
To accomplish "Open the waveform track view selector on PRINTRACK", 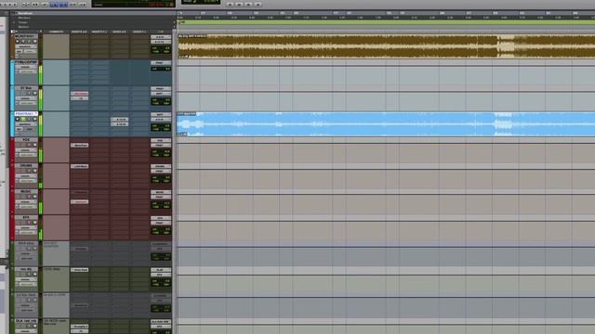I will tap(26, 124).
